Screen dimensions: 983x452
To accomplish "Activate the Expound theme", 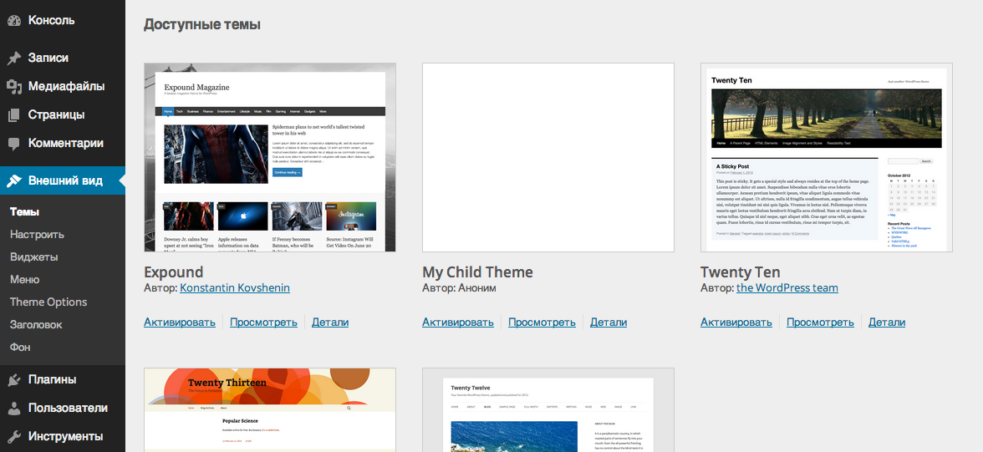I will point(179,322).
